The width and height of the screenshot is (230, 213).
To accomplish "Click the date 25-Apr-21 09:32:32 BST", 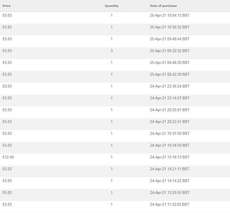I will pos(170,51).
